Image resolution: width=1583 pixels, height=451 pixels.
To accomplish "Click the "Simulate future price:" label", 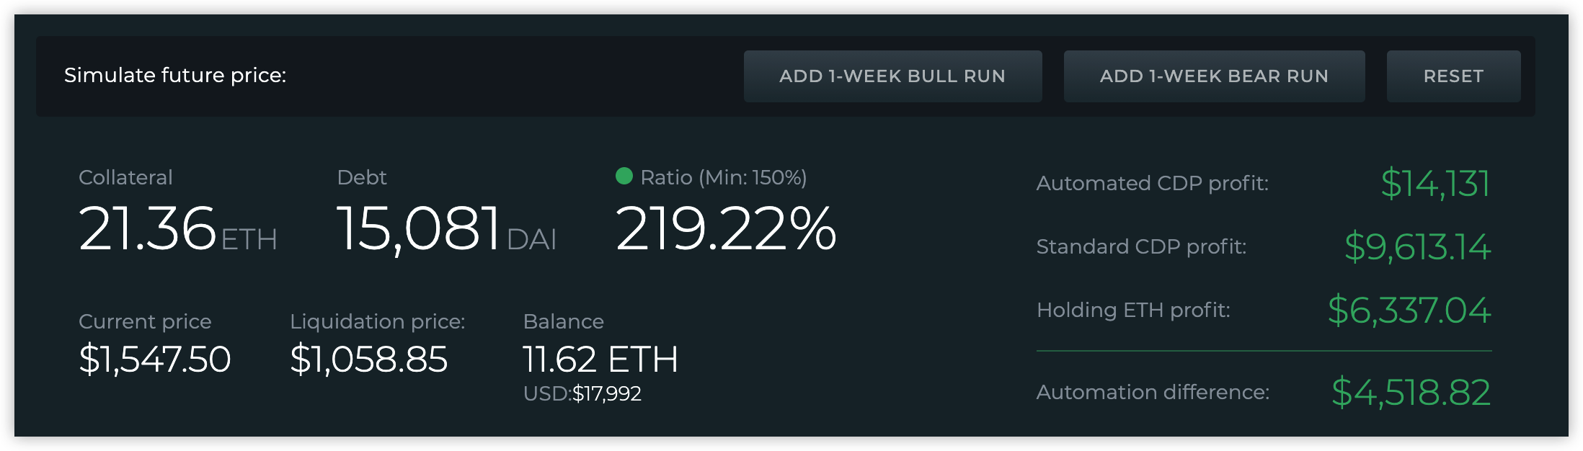I will (x=175, y=76).
